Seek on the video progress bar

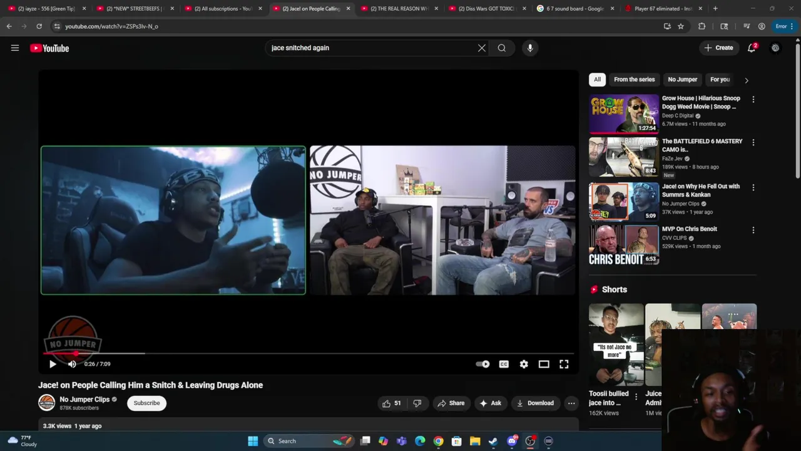[x=309, y=354]
